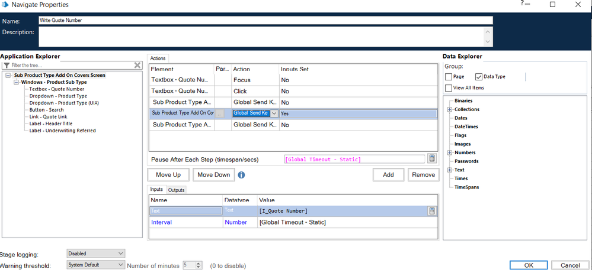The image size is (592, 270).
Task: Click into the Name text field
Action: 265,20
